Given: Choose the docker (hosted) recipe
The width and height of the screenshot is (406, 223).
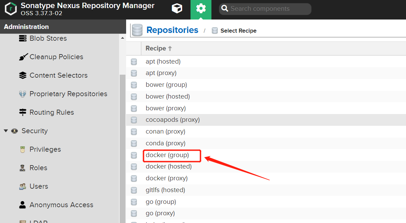Looking at the screenshot, I should pos(169,166).
